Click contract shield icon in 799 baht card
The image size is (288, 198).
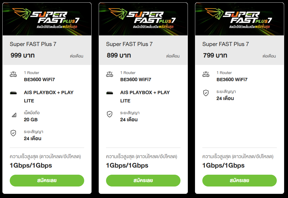(206, 93)
